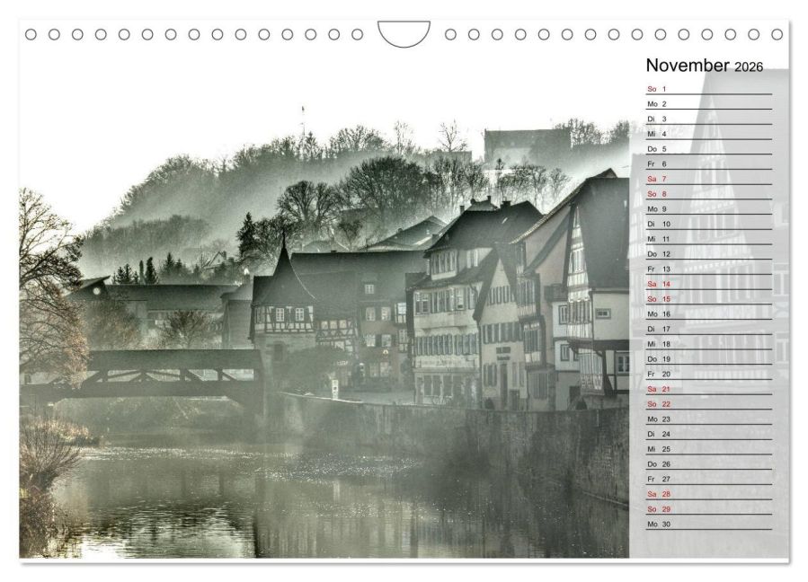Click the Fr 20 date row
This screenshot has height=582, width=808.
709,375
